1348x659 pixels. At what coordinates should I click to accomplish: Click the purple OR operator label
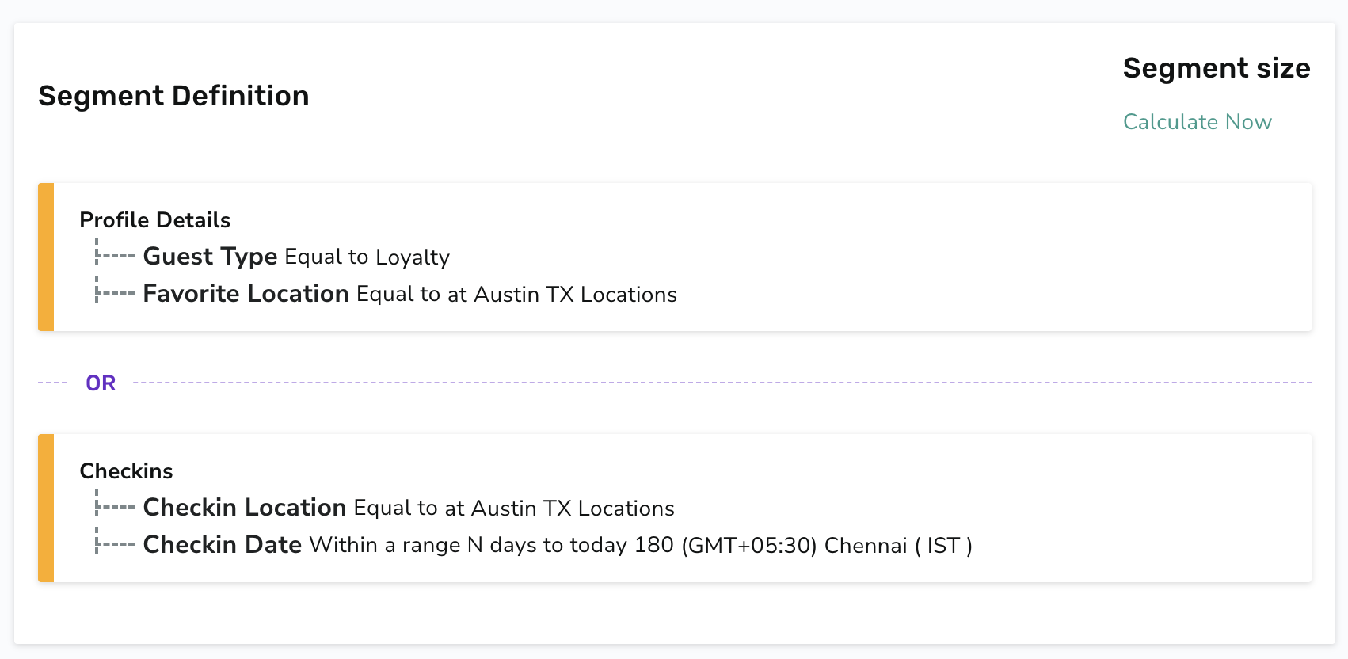101,383
